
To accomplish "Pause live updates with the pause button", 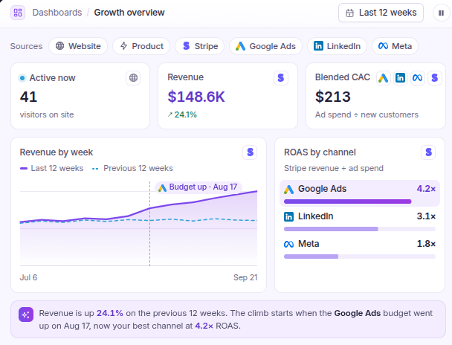I will [x=441, y=13].
